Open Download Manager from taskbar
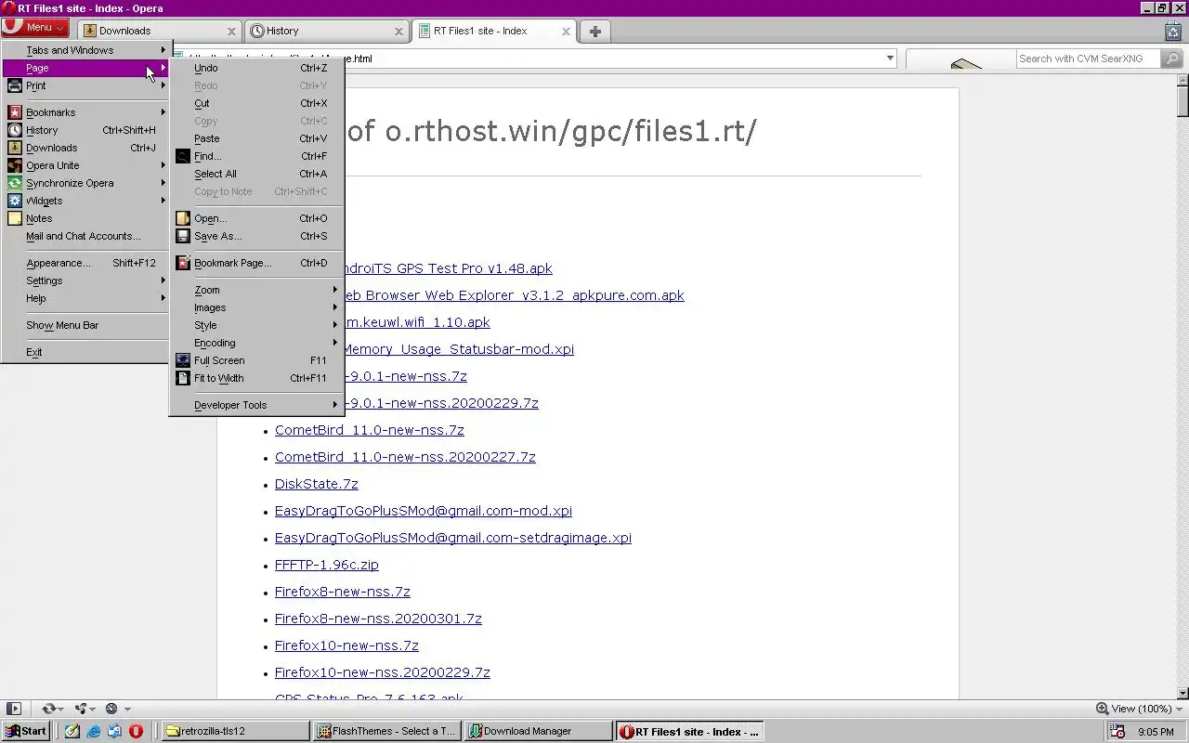This screenshot has height=743, width=1189. click(539, 731)
